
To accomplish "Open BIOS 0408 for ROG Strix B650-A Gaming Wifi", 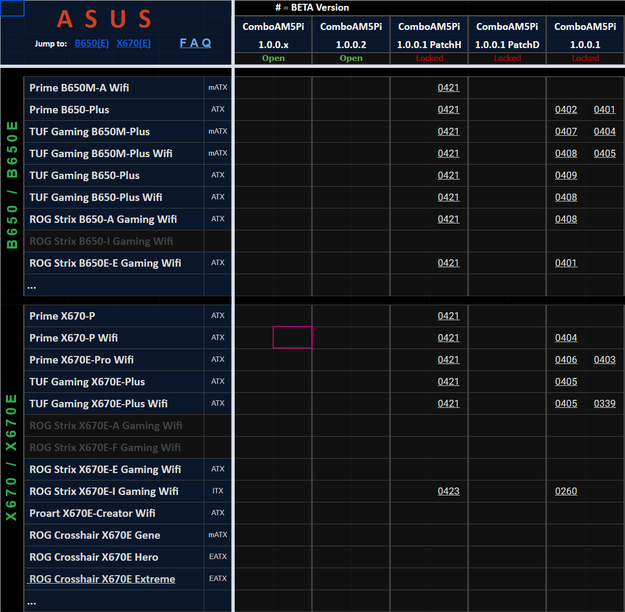I will tap(566, 219).
